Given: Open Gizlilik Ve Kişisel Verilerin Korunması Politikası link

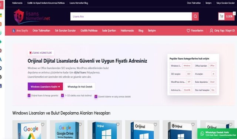Looking at the screenshot, I should click(x=46, y=3).
